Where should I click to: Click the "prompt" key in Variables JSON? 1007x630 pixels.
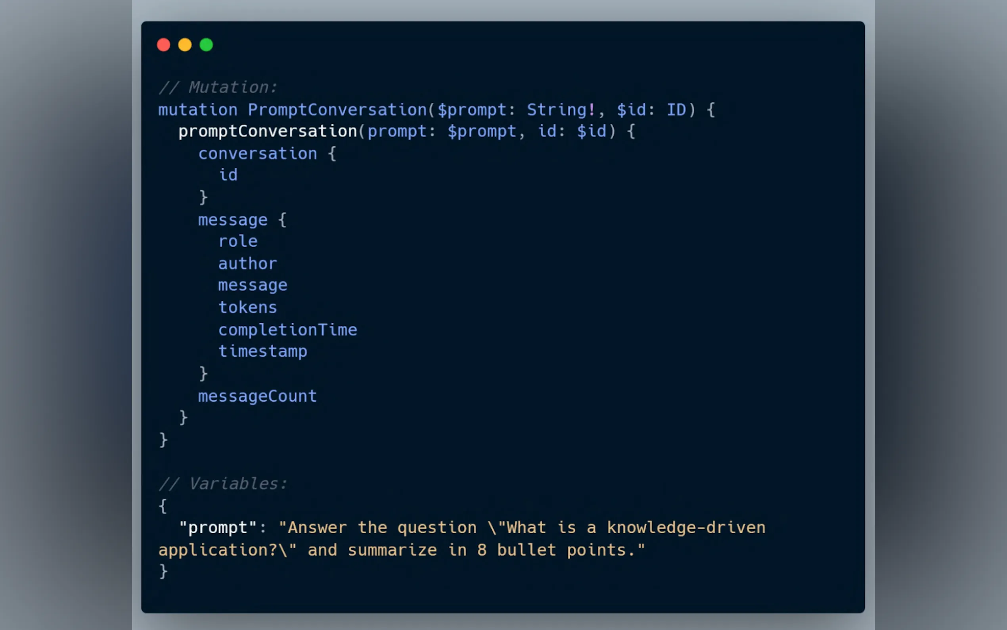pos(218,528)
